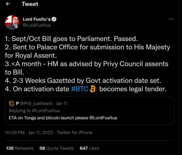Go back using the left arrow icon
Viewport: 182px width, 155px height.
(8, 4)
